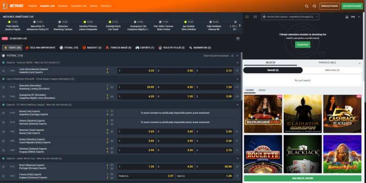The image size is (366, 183).
Task: Favorite the Lazio (Discodancer) Esports match
Action: 4,71
